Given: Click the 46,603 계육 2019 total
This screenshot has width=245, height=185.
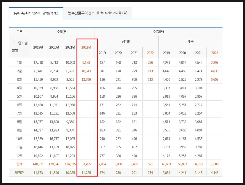Looking at the screenshot, I should pos(166,164).
